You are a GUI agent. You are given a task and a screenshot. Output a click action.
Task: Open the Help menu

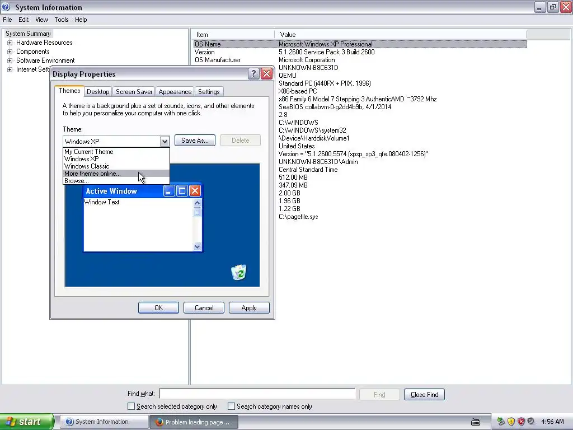pyautogui.click(x=81, y=20)
